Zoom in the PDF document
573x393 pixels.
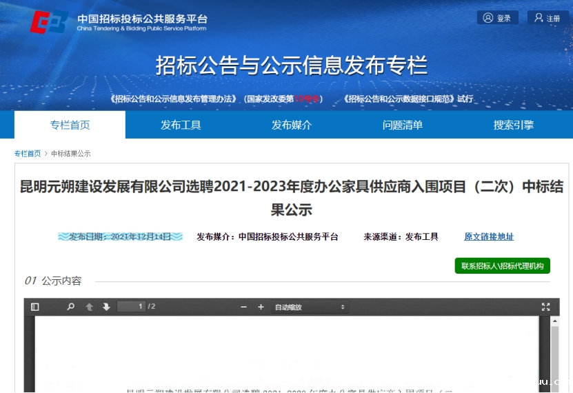[261, 307]
